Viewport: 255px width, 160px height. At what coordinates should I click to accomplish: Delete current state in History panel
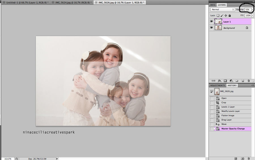click(x=248, y=158)
